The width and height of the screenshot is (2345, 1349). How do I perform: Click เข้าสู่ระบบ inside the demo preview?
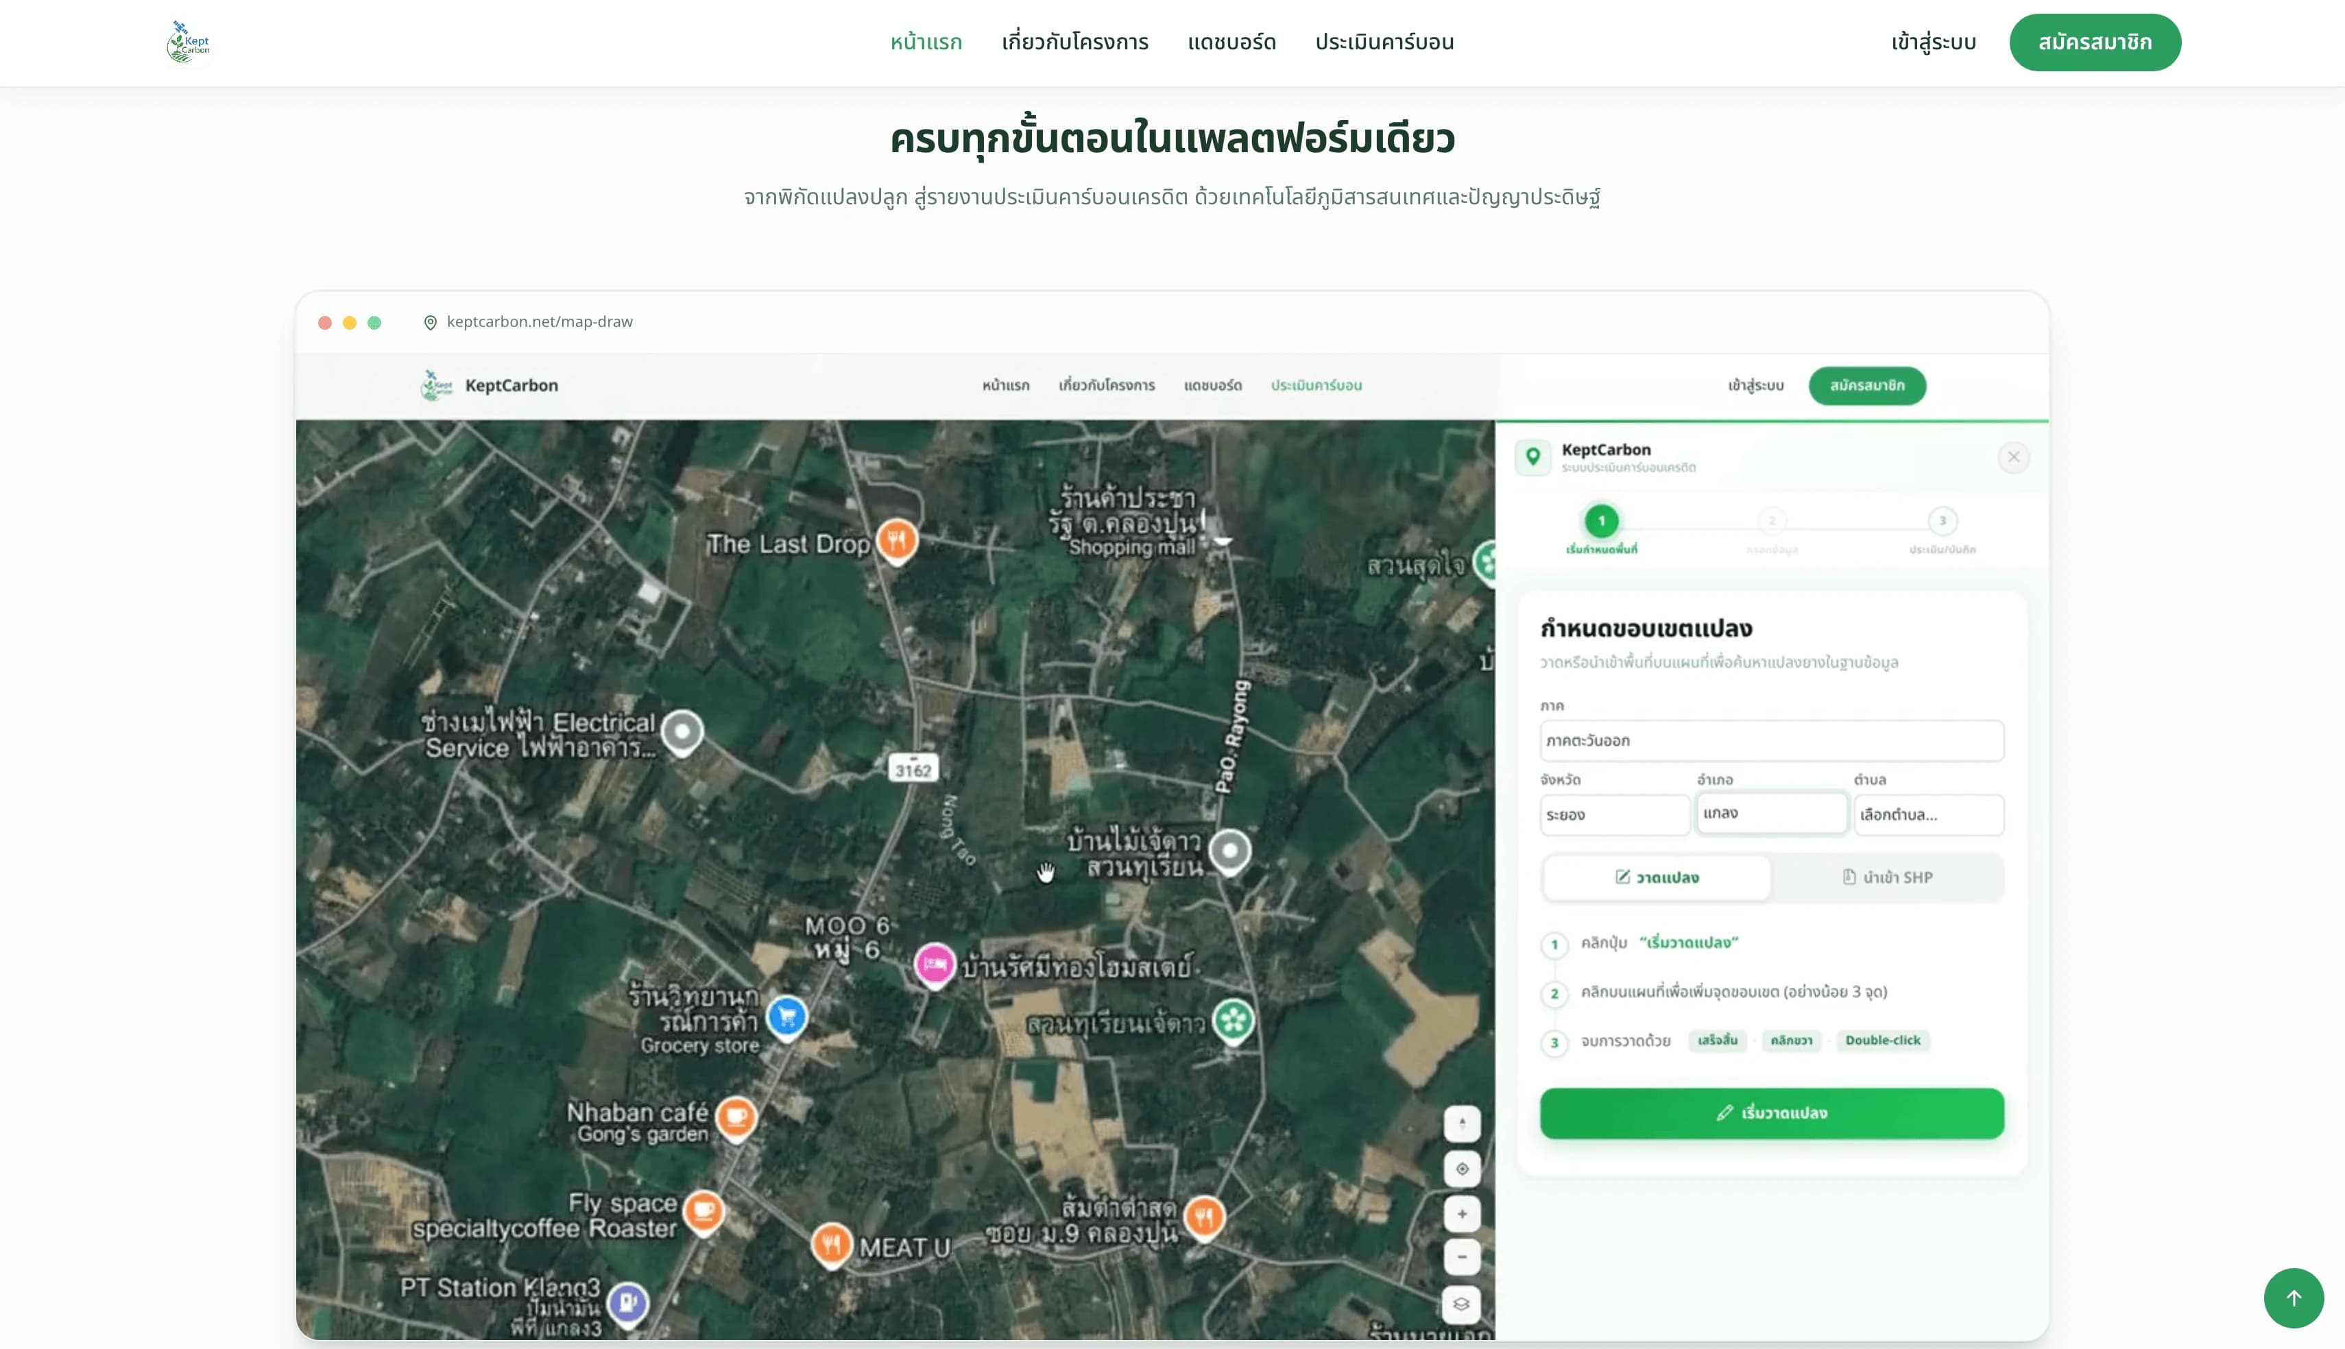(1756, 385)
